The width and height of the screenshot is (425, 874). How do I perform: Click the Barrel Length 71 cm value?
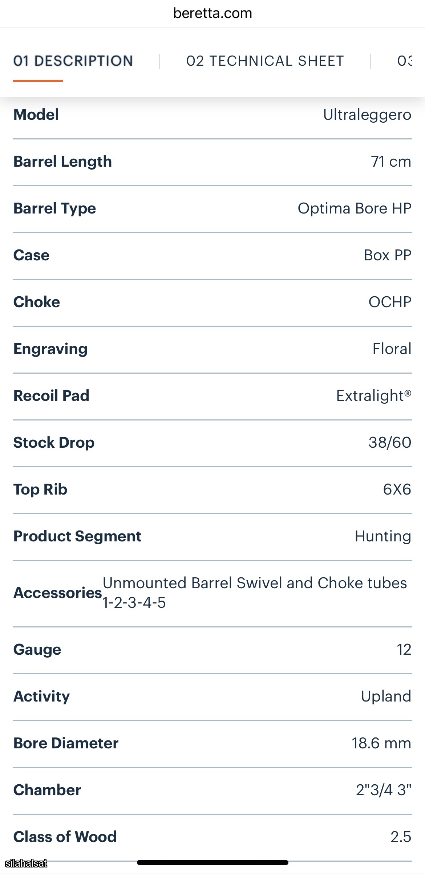point(391,162)
